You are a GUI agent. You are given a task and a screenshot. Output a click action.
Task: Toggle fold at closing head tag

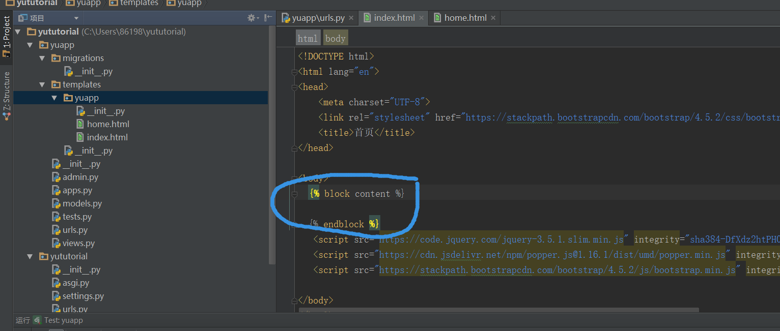tap(294, 148)
